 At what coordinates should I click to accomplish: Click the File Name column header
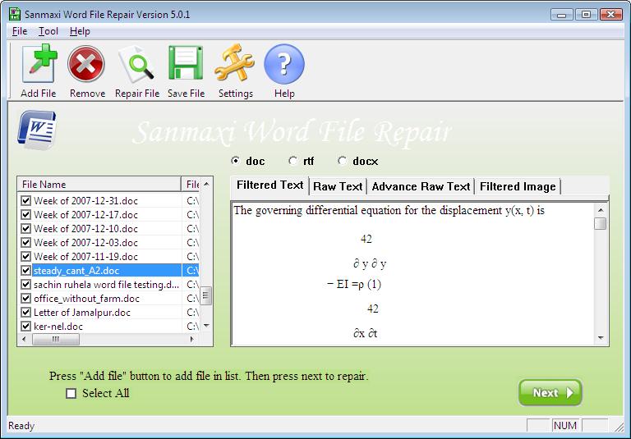[x=99, y=184]
